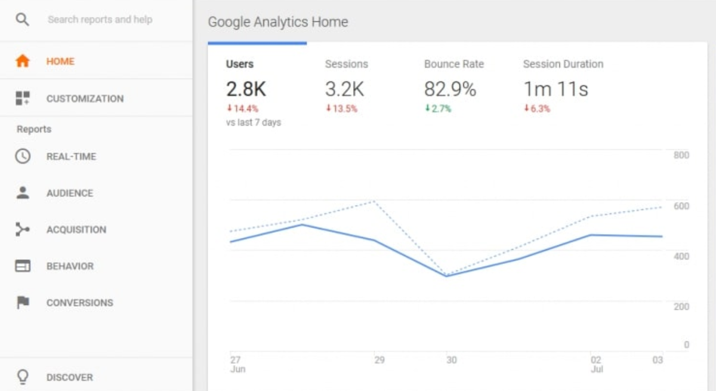Click inside the 'Search reports and help' field
This screenshot has height=391, width=716.
coord(100,19)
